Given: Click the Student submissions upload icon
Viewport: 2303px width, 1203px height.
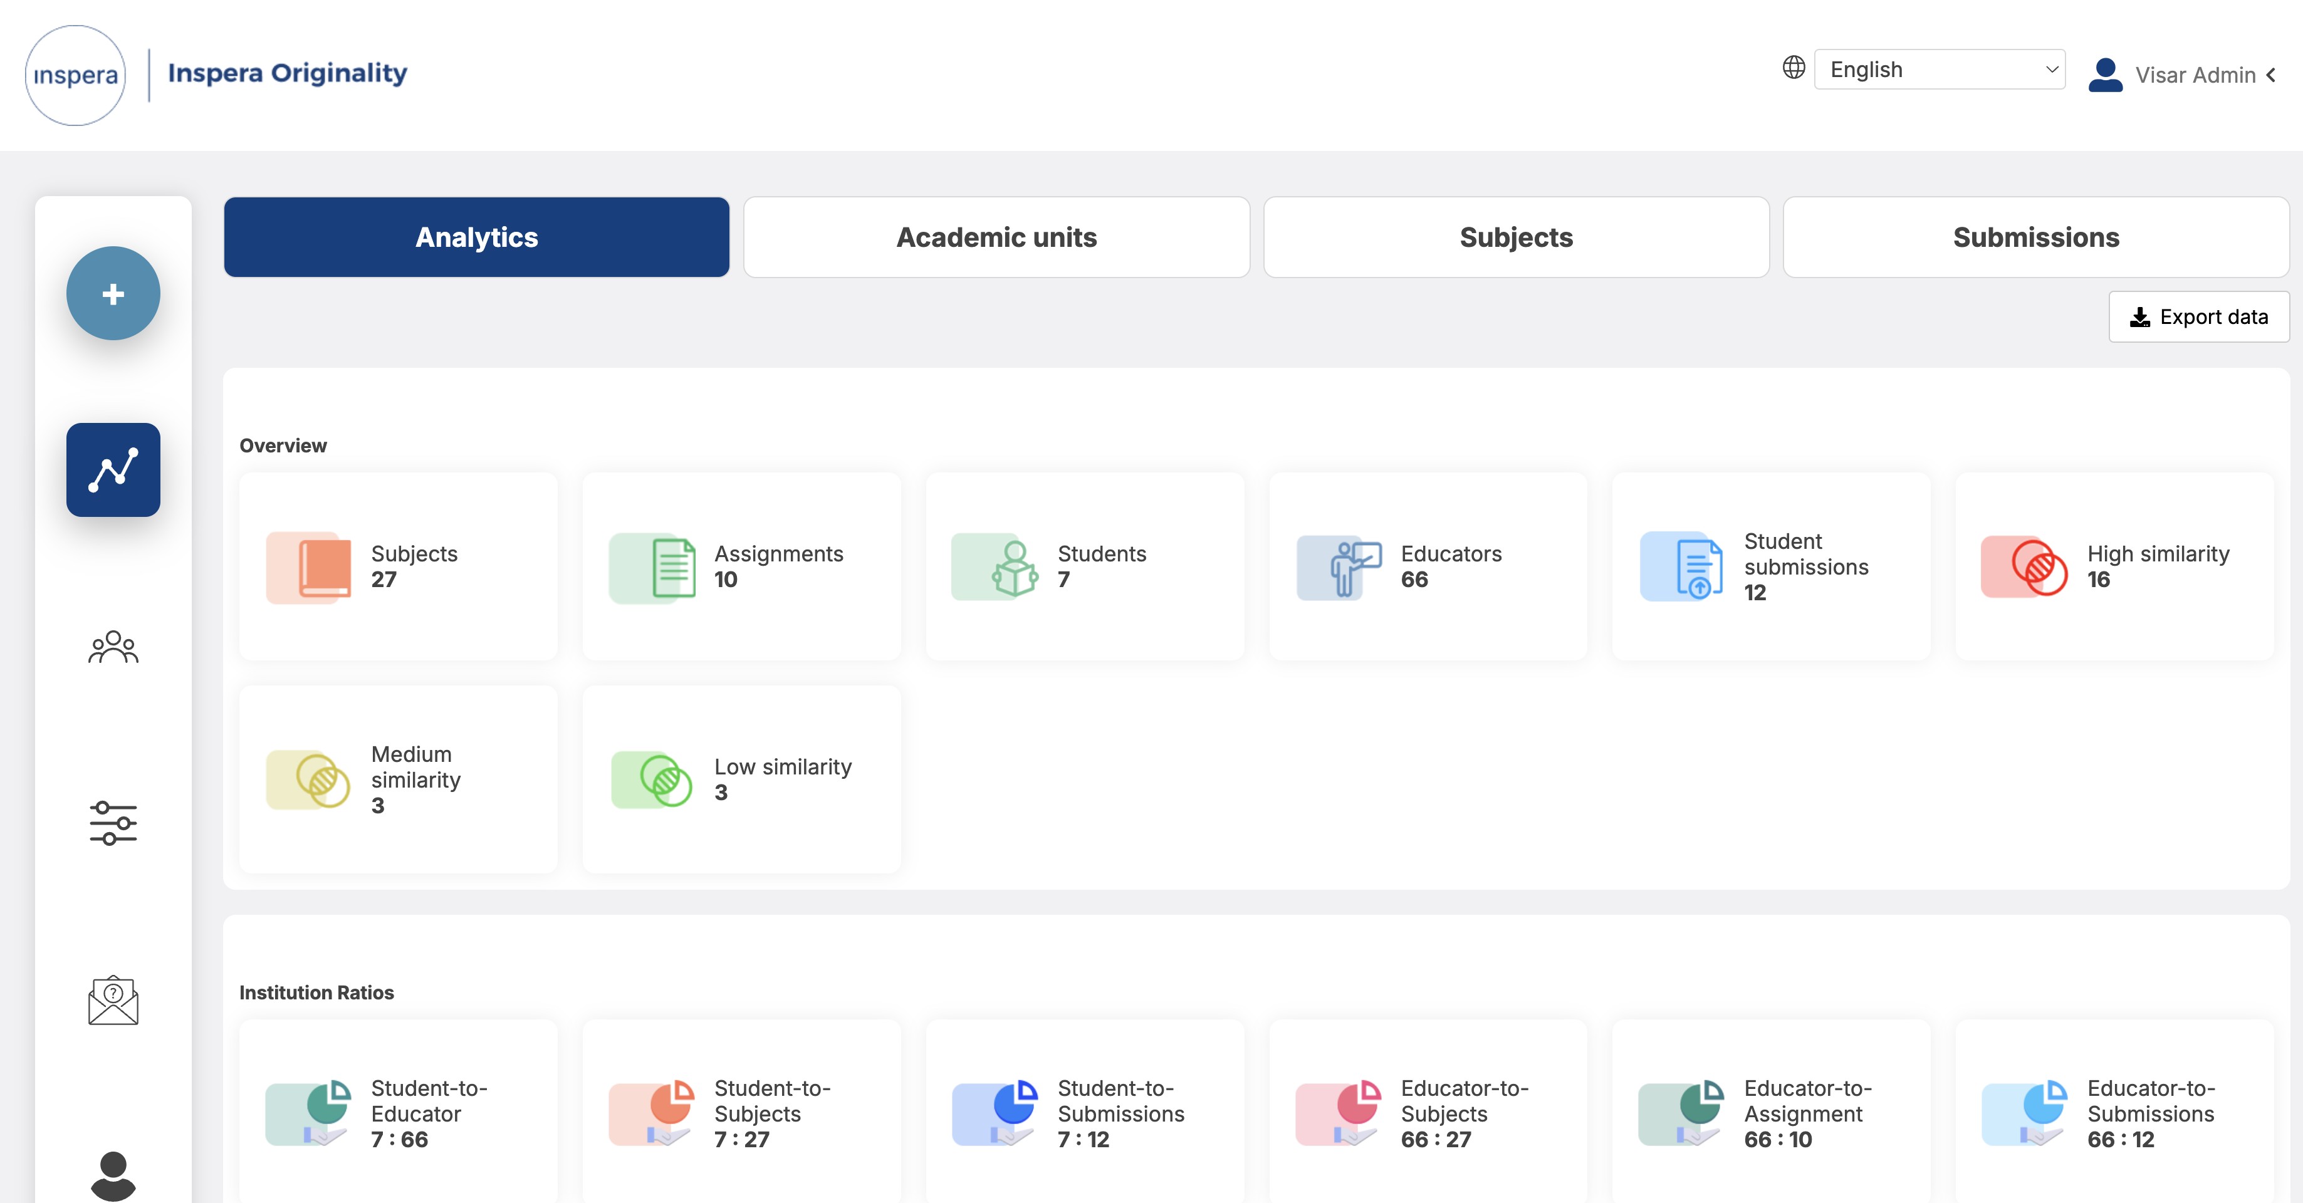Looking at the screenshot, I should coord(1683,566).
